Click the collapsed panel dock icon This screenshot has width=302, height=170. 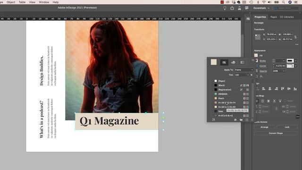[248, 19]
